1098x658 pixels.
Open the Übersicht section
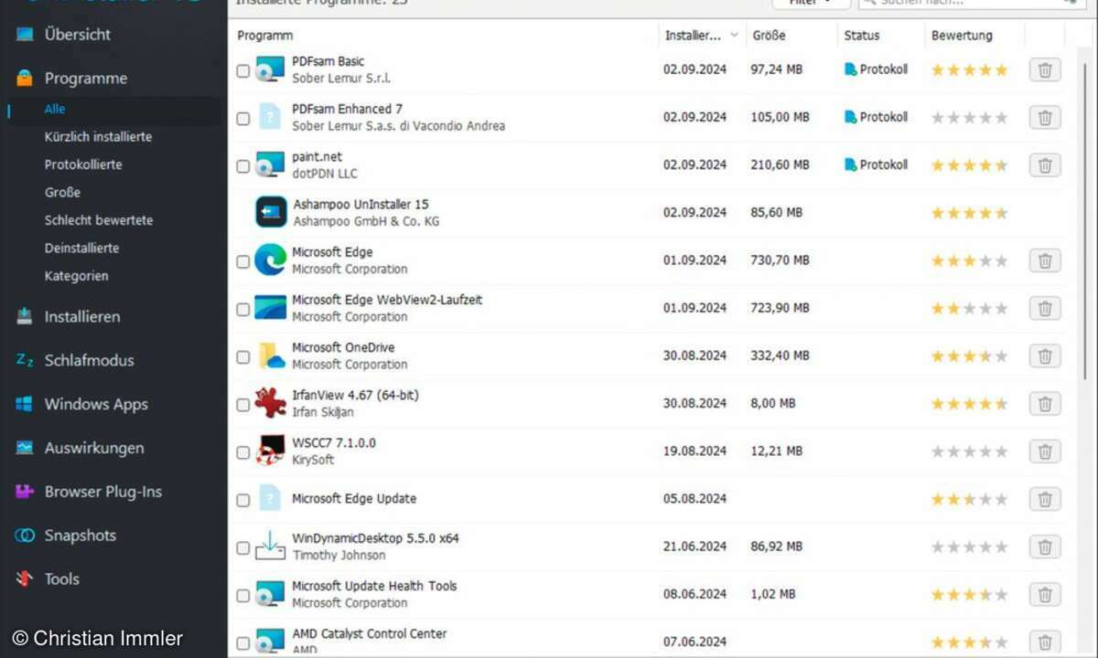point(77,35)
